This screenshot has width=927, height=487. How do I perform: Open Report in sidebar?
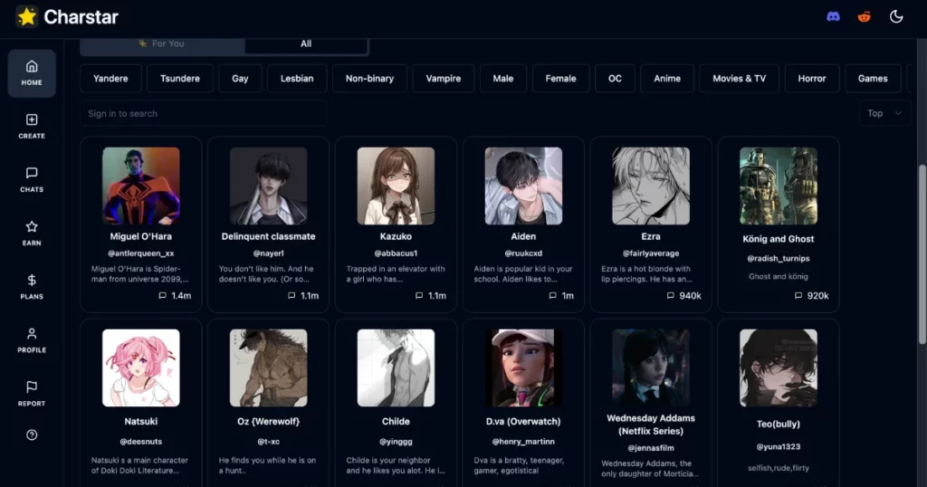[x=32, y=394]
